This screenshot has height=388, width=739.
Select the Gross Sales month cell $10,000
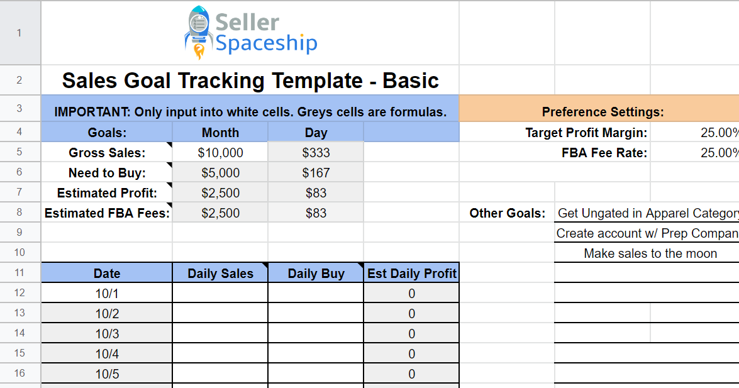[x=220, y=152]
